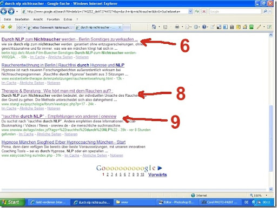
Task: Open the search provider options dropdown
Action: (270, 11)
